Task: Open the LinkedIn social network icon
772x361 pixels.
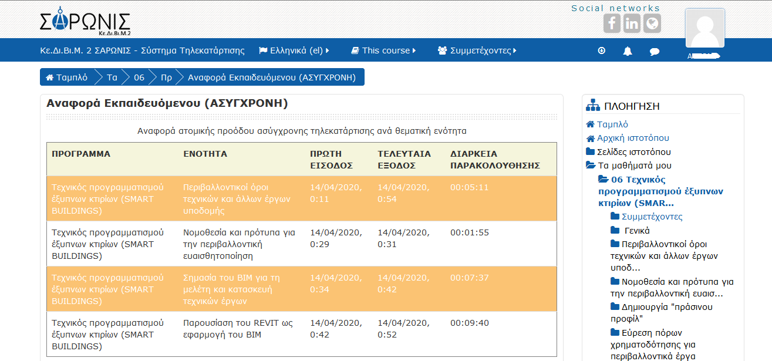Action: pyautogui.click(x=632, y=23)
